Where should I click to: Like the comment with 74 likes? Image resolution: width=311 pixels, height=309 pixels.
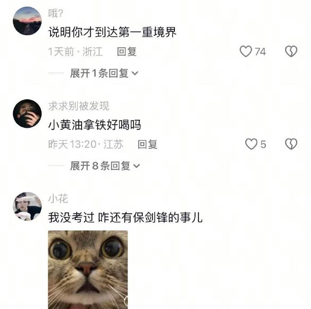(246, 51)
